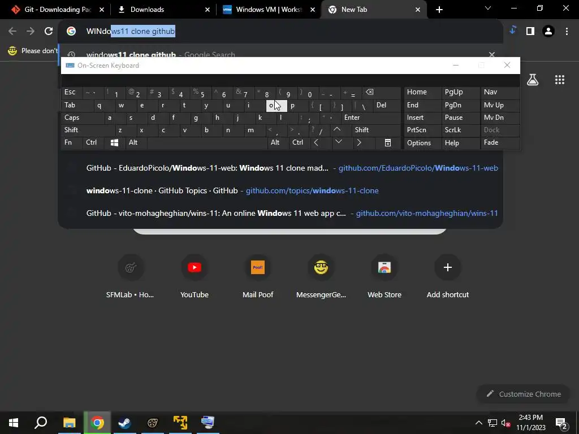Open the Chrome side panel icon
The height and width of the screenshot is (434, 579).
point(530,32)
